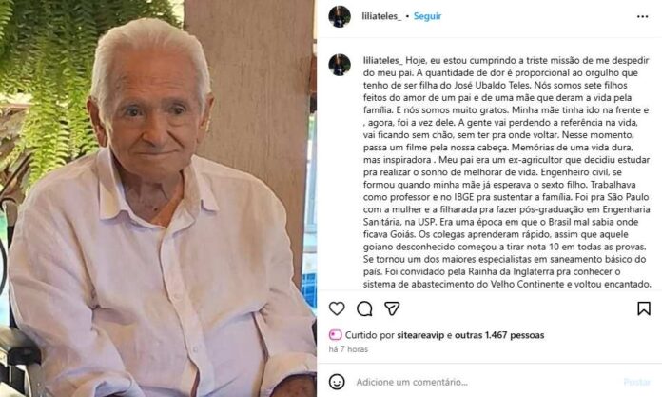The image size is (662, 397).
Task: Open emoji picker smiley icon
Action: [337, 382]
